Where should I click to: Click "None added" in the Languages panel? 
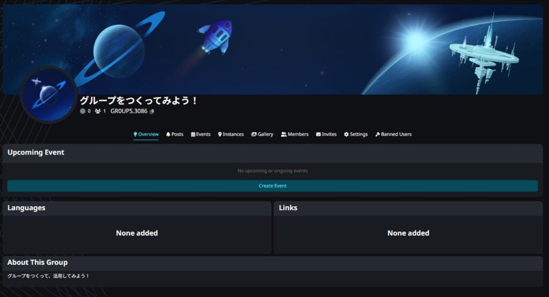(x=137, y=233)
